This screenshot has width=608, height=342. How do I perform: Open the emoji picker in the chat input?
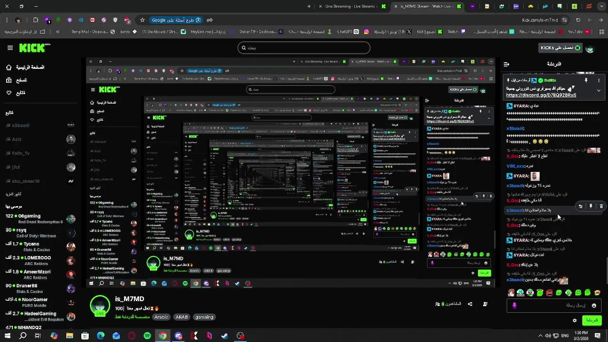point(594,305)
